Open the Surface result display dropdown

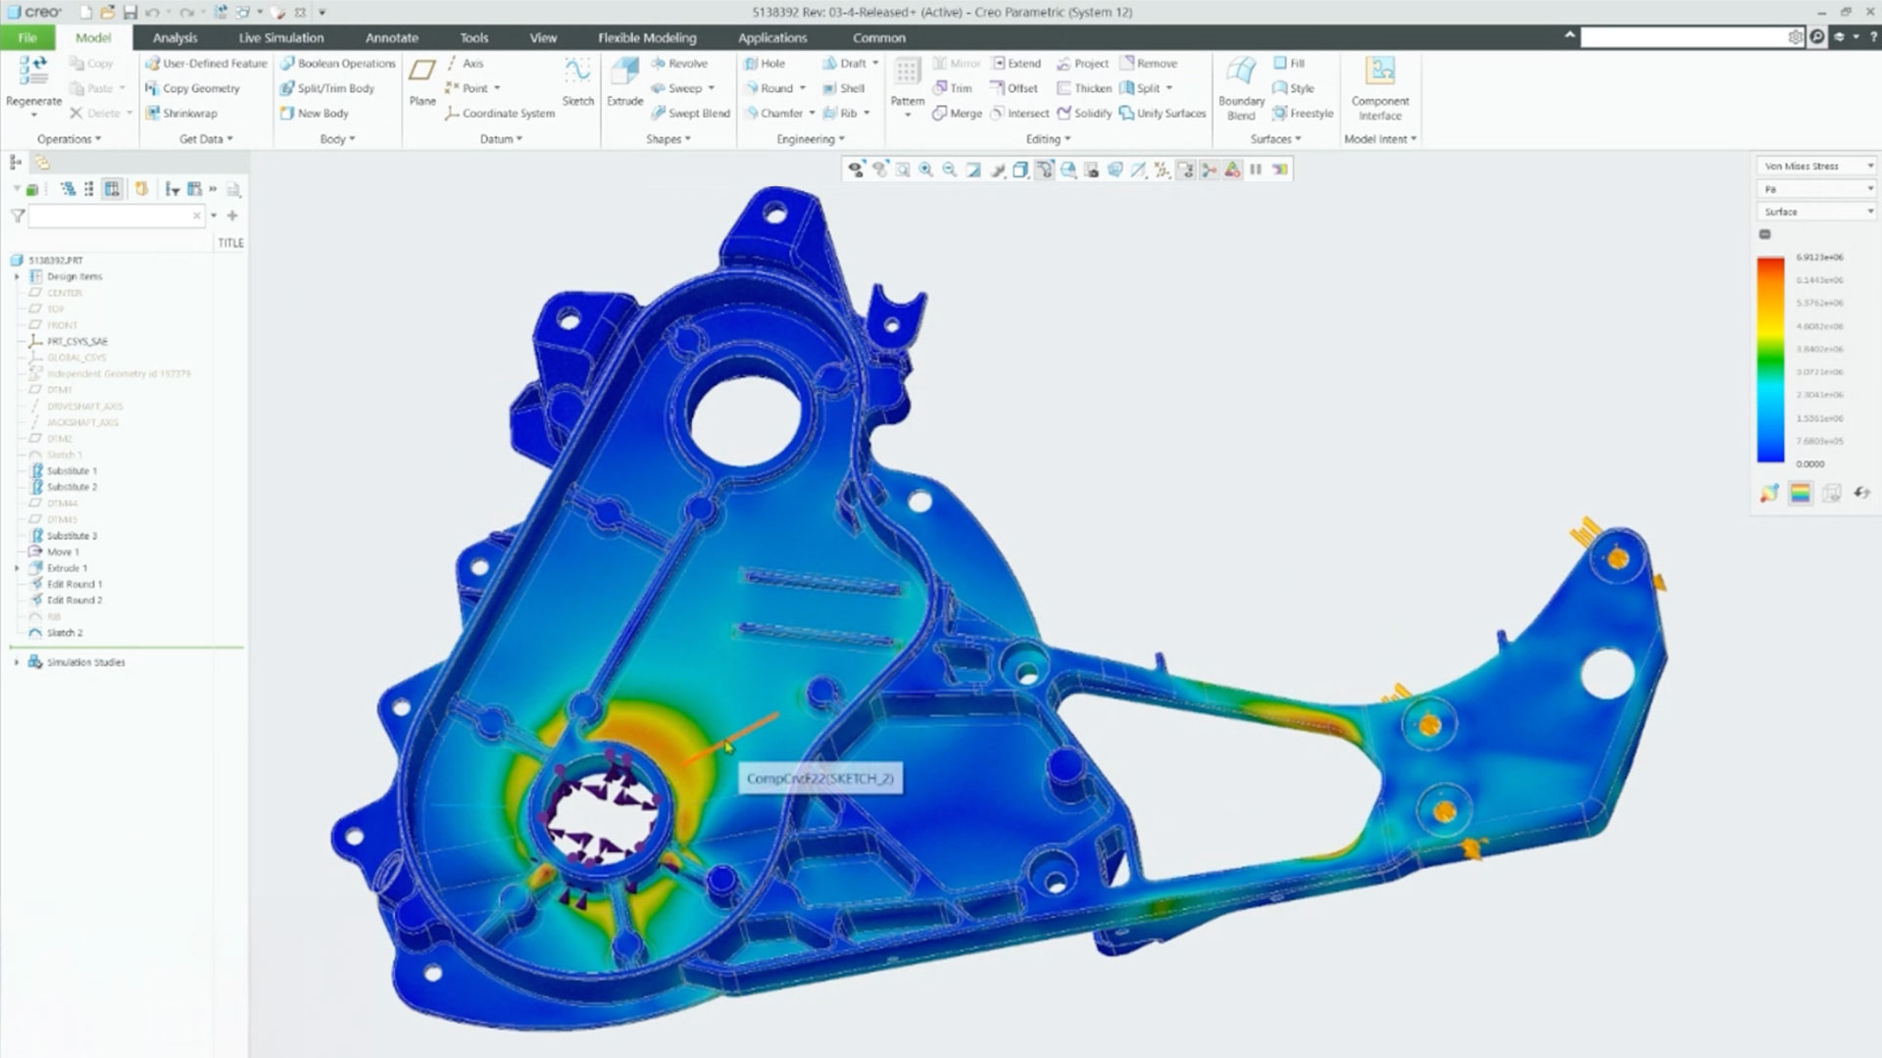click(1815, 211)
